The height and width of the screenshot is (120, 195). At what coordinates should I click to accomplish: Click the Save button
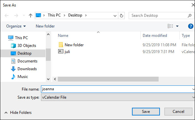click(146, 112)
